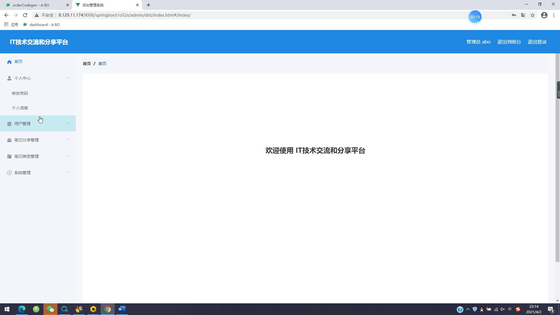Click the browser address bar URL
Screen dimensions: 560x315
[x=125, y=15]
